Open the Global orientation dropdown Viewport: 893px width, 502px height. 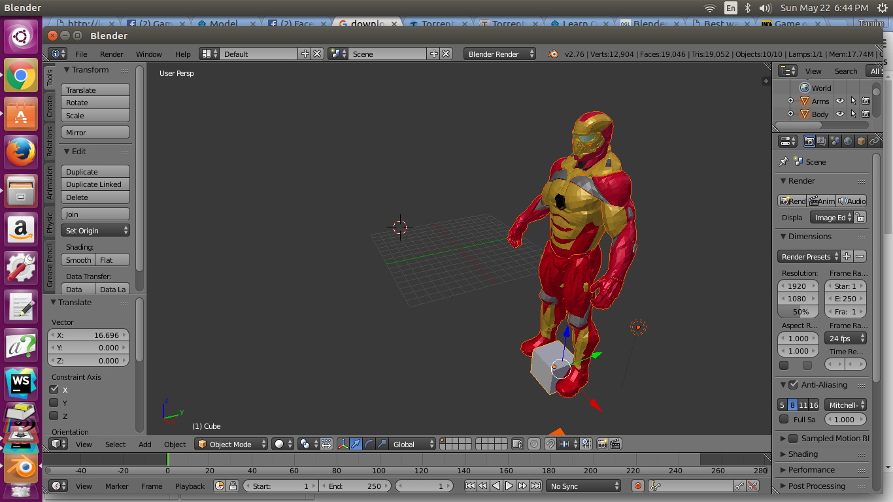(x=412, y=444)
